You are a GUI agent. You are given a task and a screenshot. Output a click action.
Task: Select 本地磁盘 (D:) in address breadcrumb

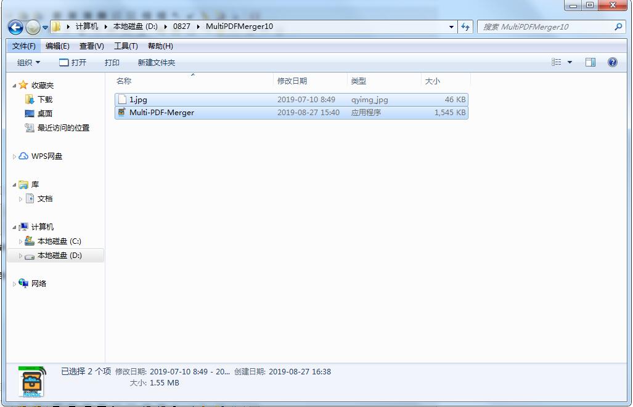(135, 26)
